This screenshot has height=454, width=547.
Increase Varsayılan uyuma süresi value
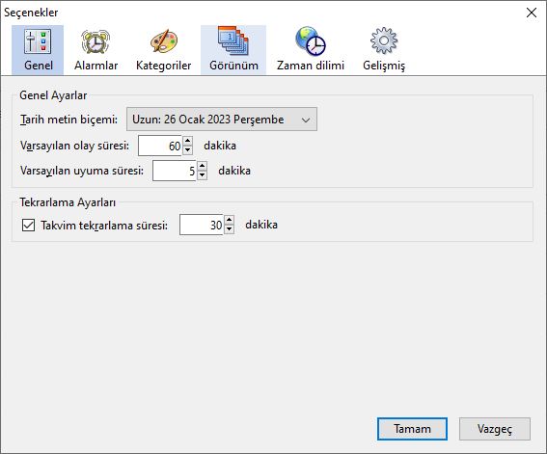click(202, 166)
